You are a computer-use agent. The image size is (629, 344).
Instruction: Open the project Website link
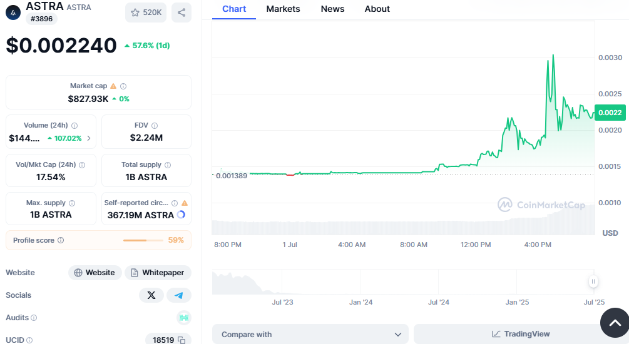pyautogui.click(x=95, y=273)
